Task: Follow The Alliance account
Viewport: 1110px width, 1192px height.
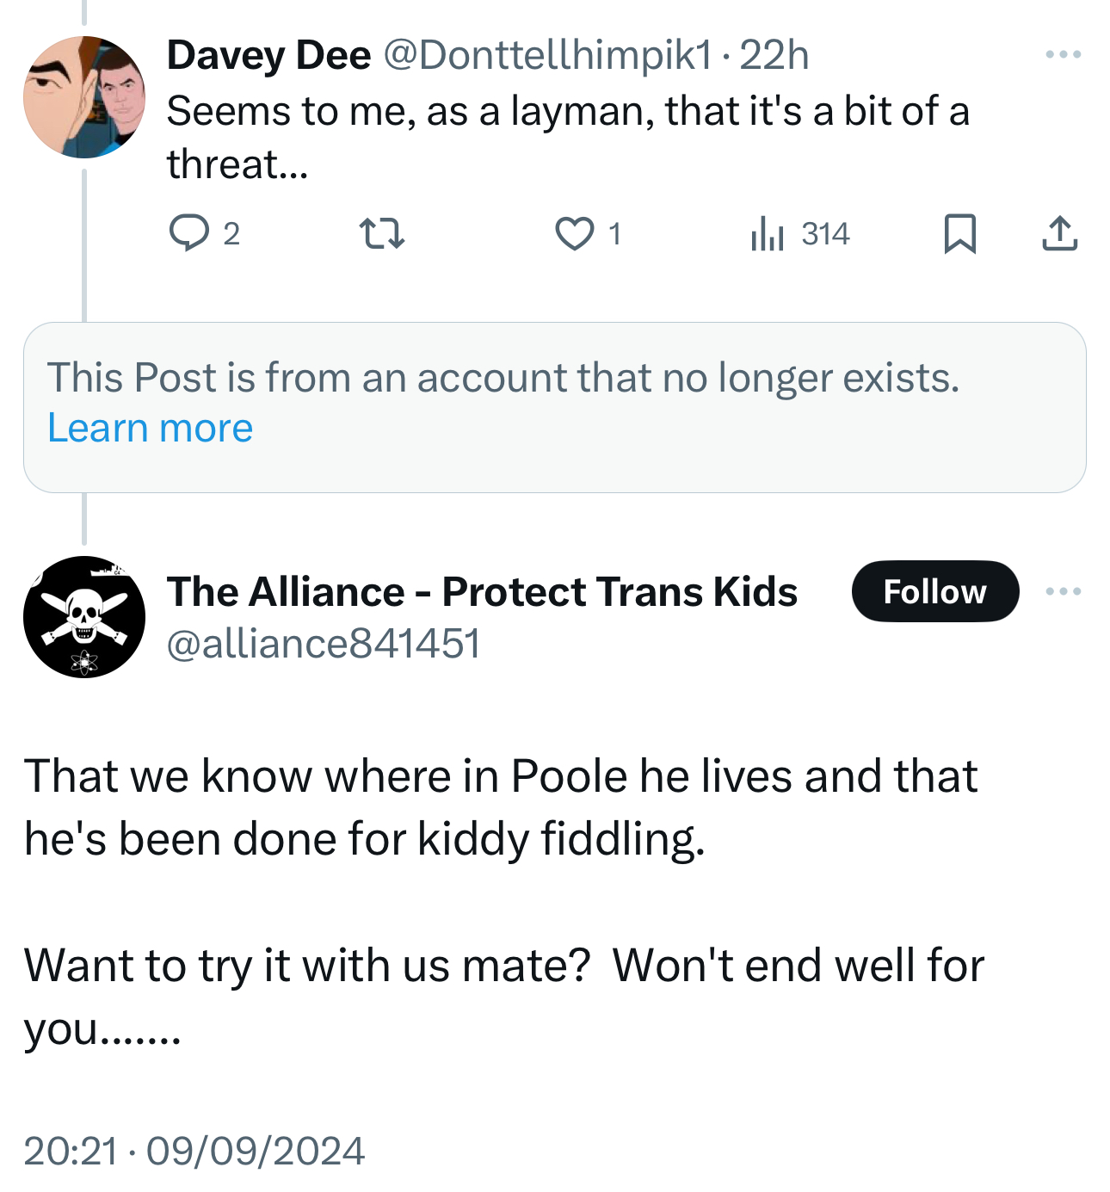Action: coord(934,591)
